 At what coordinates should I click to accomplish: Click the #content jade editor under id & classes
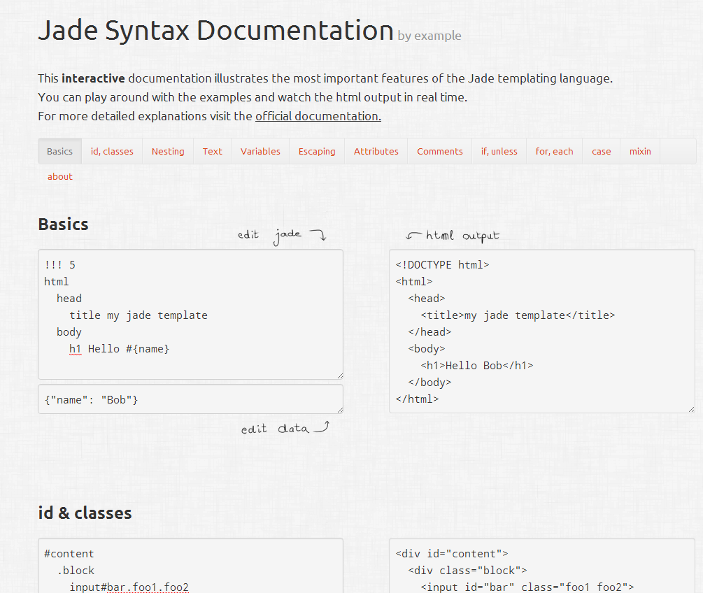pos(190,566)
